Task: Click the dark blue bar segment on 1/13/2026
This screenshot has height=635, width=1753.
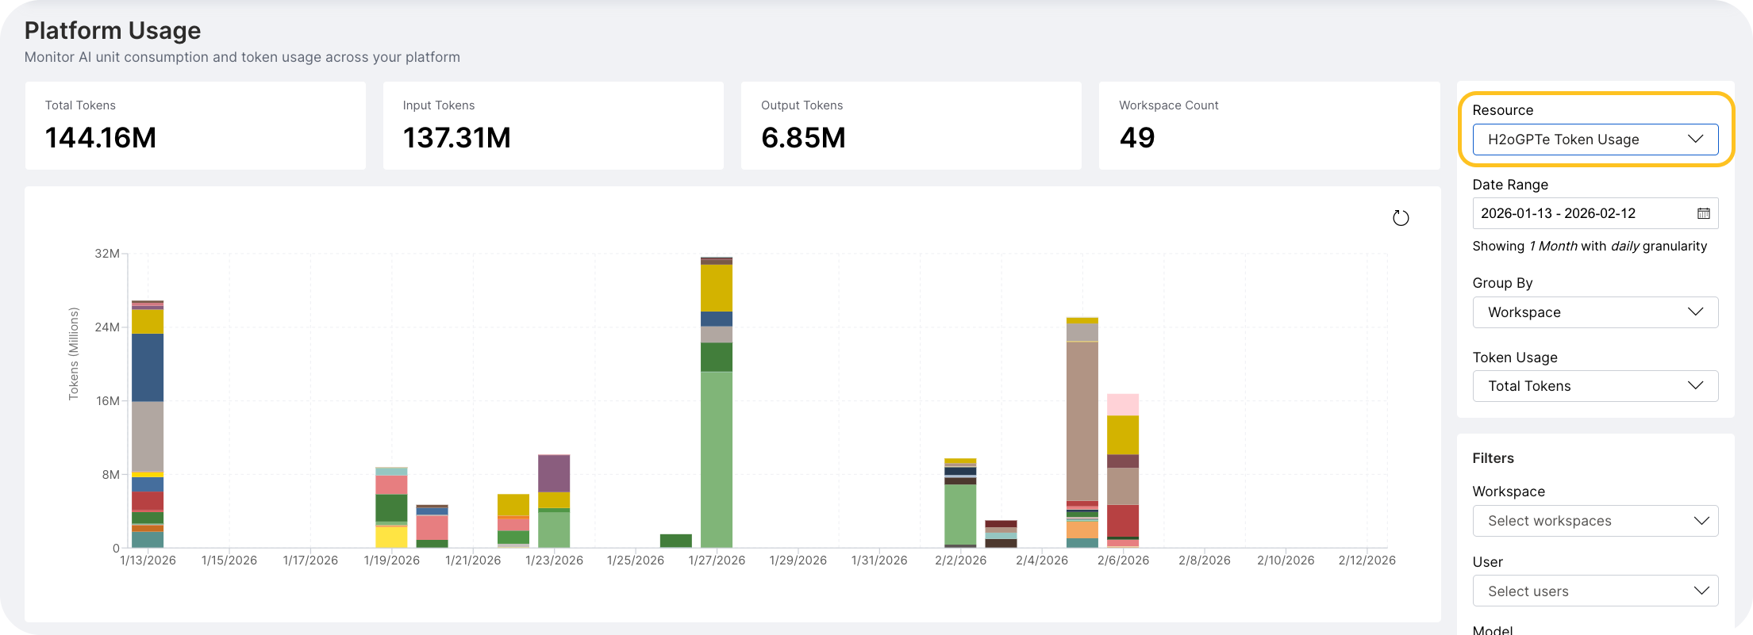Action: (x=148, y=368)
